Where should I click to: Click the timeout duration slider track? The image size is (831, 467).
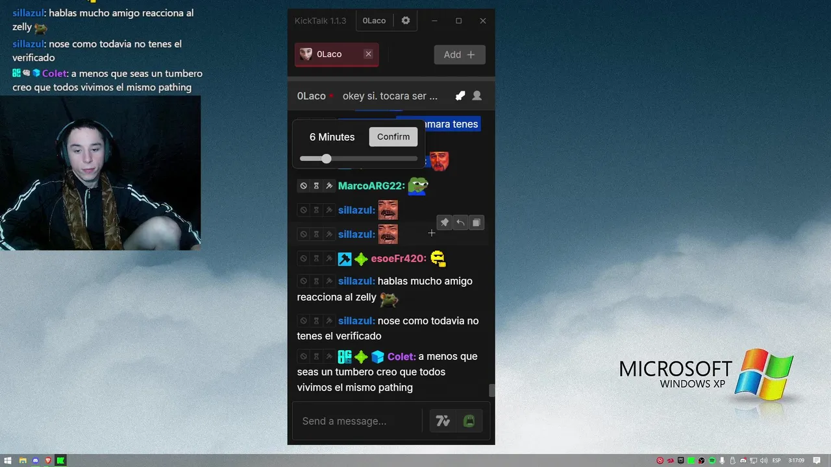(359, 159)
